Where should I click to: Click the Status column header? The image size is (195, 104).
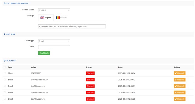tap(89, 67)
